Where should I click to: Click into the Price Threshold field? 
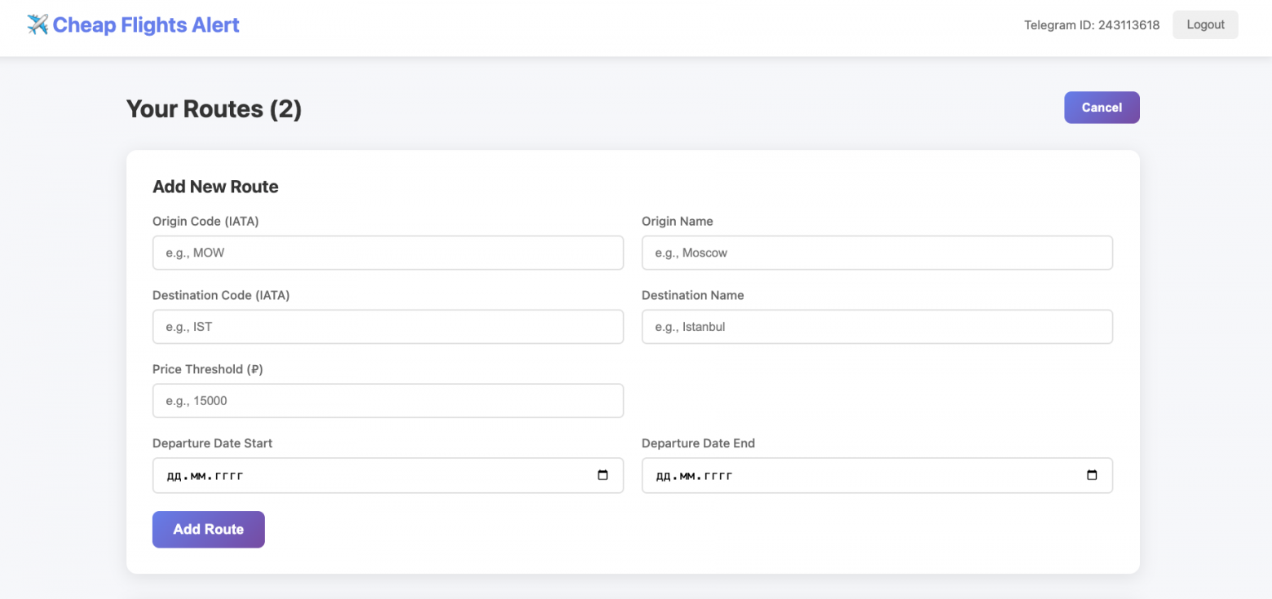point(388,401)
